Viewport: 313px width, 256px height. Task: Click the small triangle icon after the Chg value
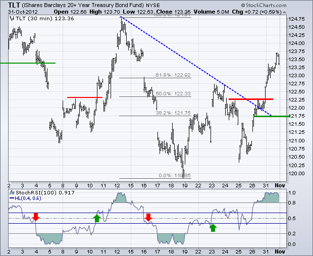284,12
